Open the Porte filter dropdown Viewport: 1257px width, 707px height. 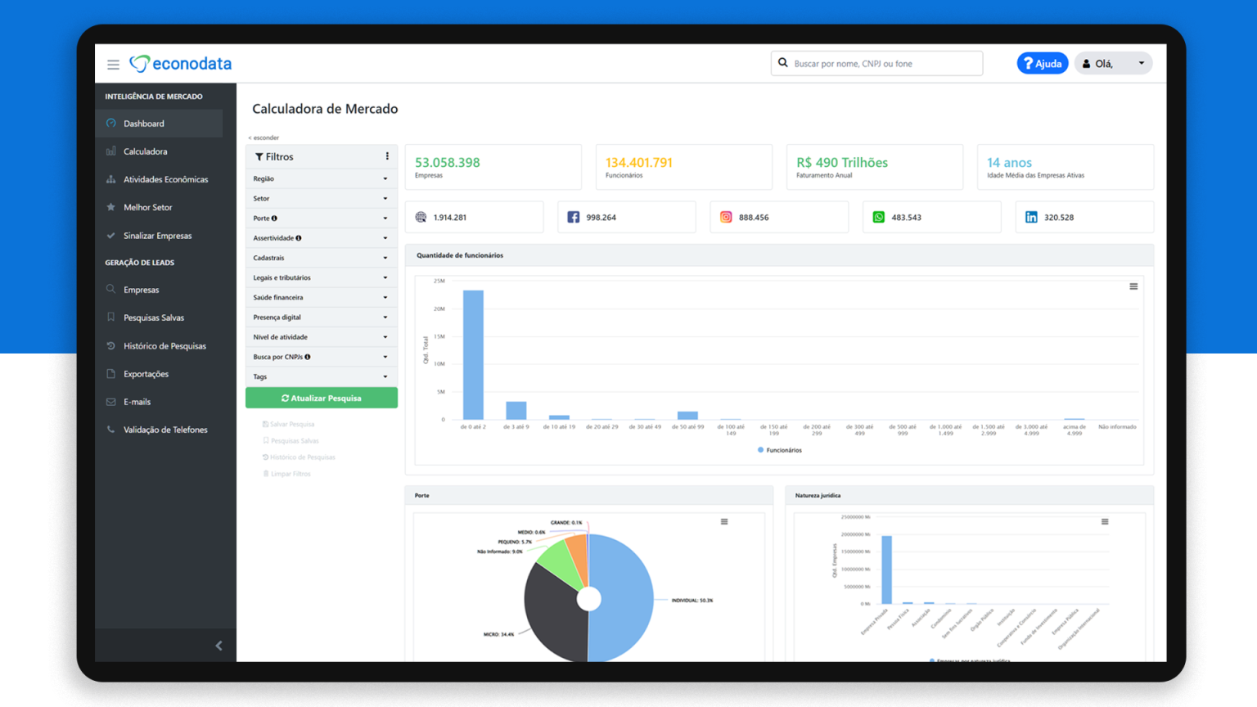point(321,218)
